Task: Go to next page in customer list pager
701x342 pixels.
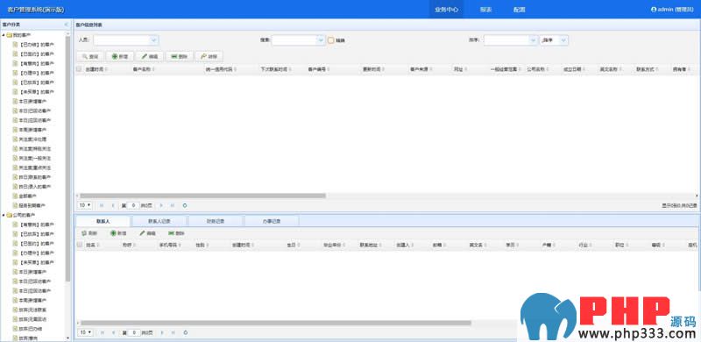Action: click(161, 205)
